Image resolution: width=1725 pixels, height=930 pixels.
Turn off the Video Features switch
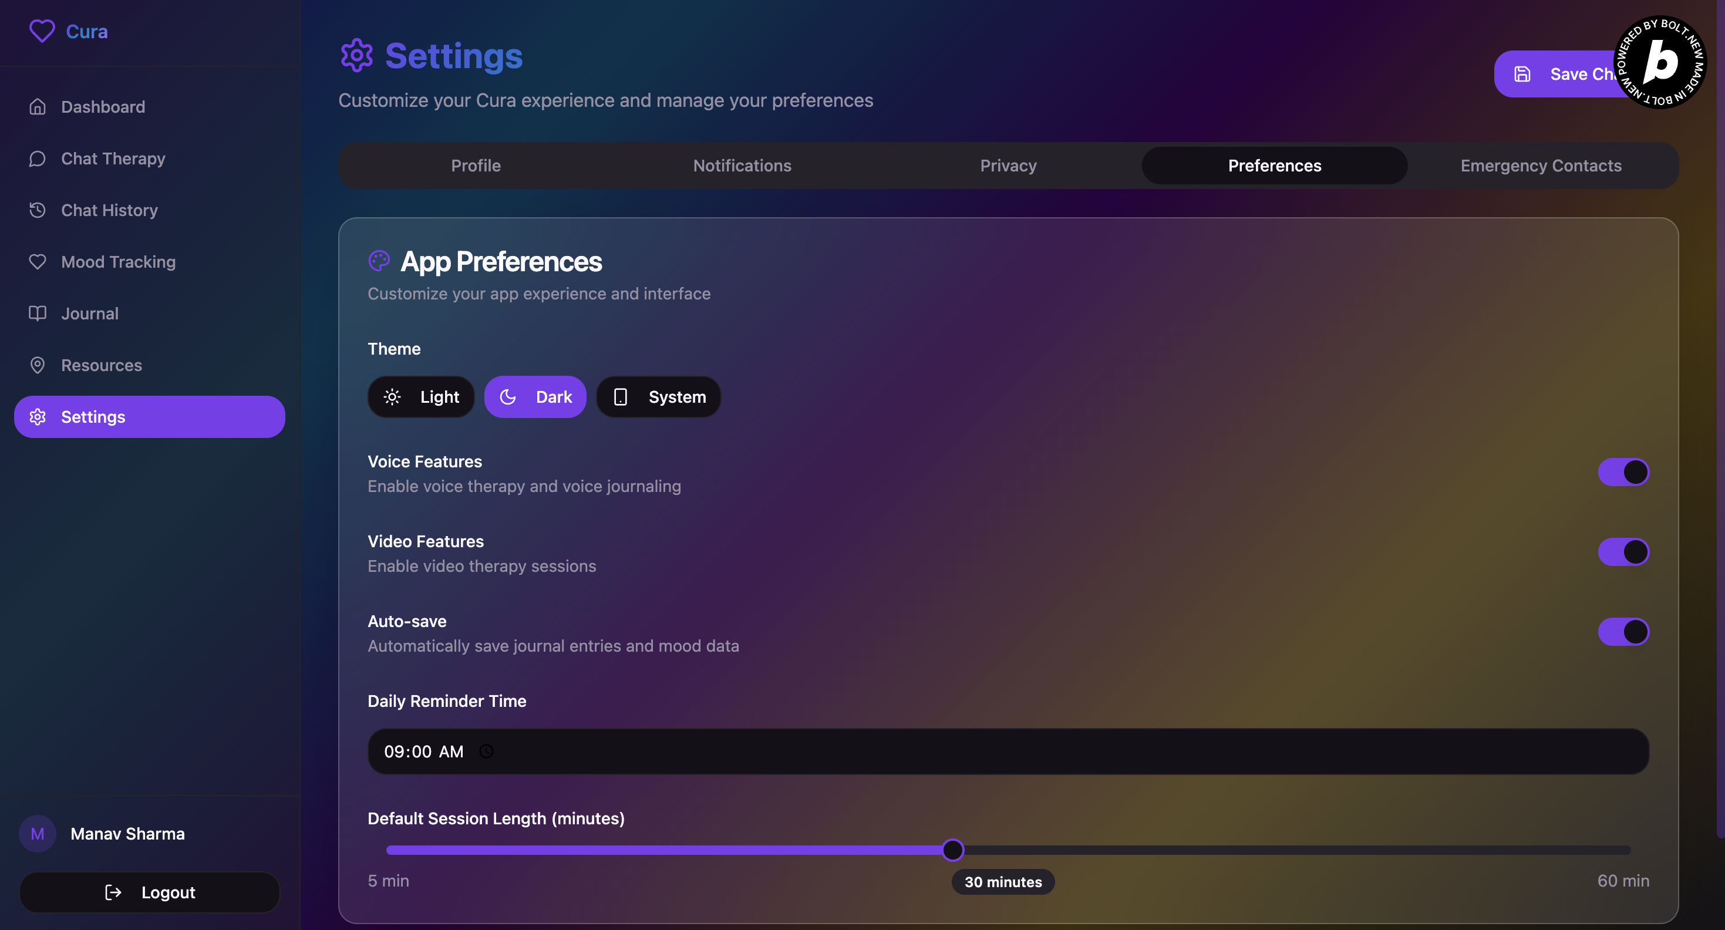coord(1623,552)
